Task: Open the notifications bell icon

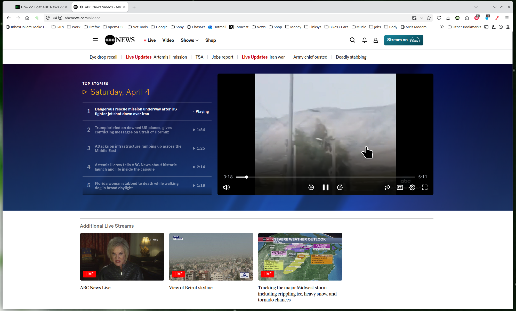Action: click(364, 40)
